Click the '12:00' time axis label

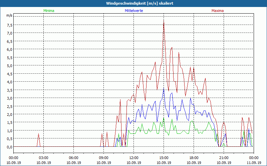point(134,158)
